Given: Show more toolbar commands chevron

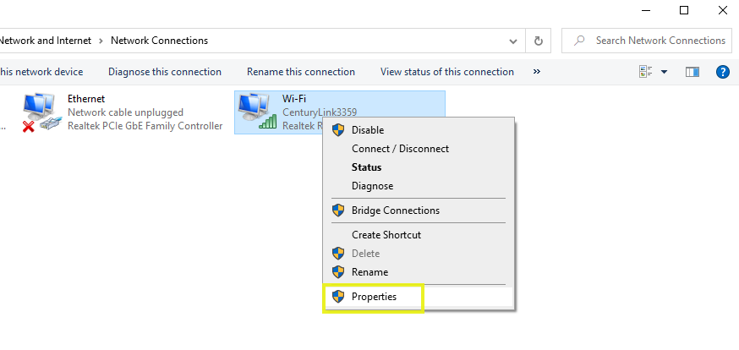Looking at the screenshot, I should pyautogui.click(x=536, y=72).
